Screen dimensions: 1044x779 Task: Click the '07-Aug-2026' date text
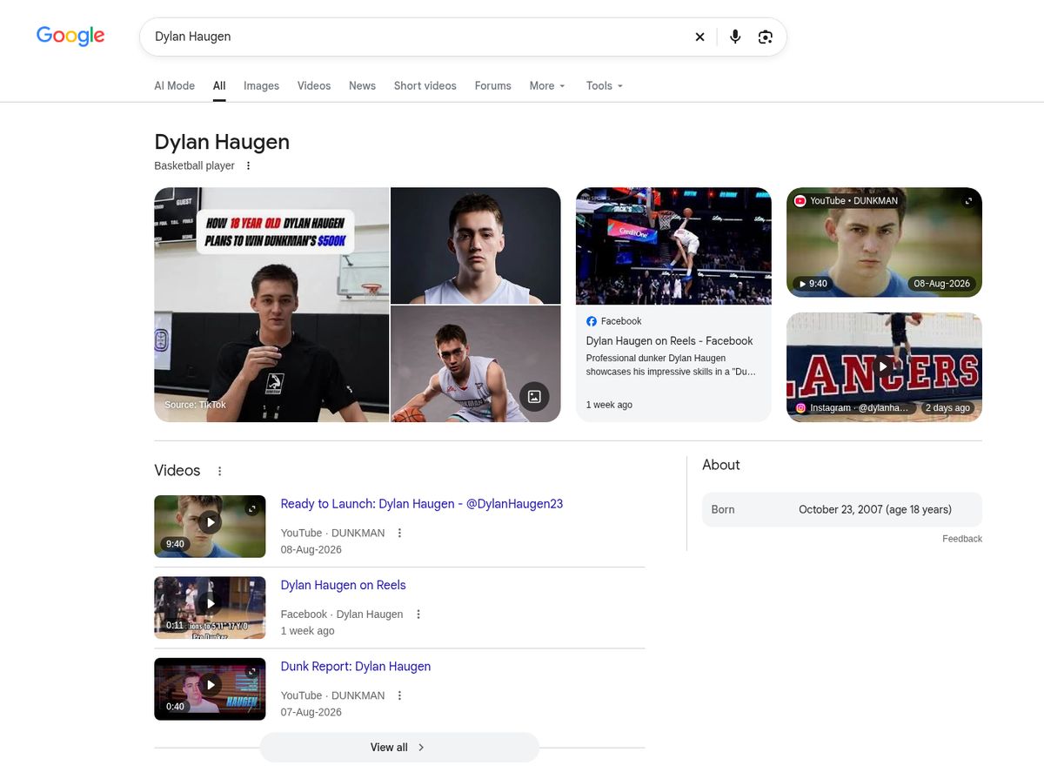pyautogui.click(x=311, y=712)
